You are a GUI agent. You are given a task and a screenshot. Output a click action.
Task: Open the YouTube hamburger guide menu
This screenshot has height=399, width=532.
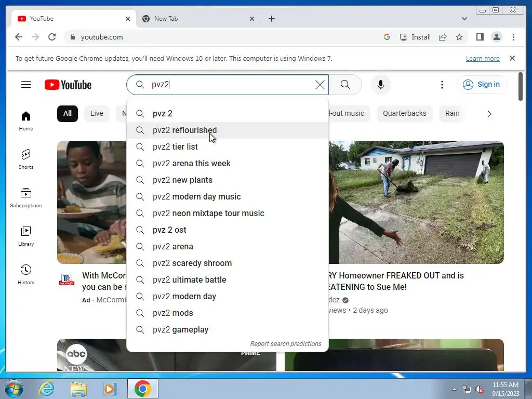click(x=26, y=85)
